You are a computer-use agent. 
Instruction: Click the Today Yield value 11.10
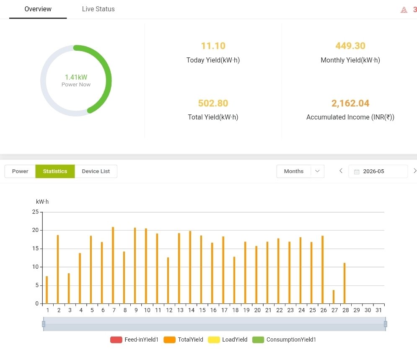coord(213,46)
